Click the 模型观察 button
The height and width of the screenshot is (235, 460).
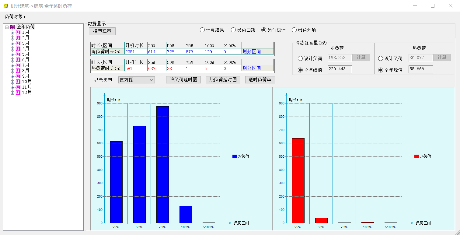[102, 31]
